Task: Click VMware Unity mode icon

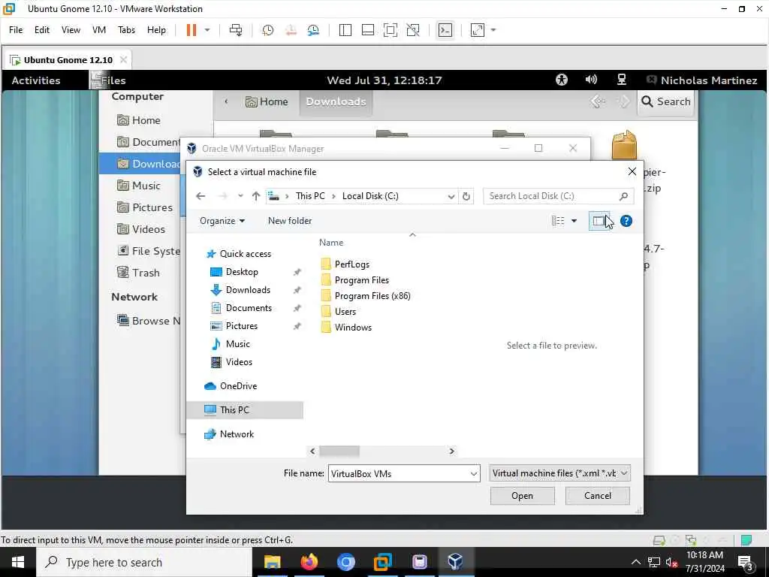Action: 413,30
